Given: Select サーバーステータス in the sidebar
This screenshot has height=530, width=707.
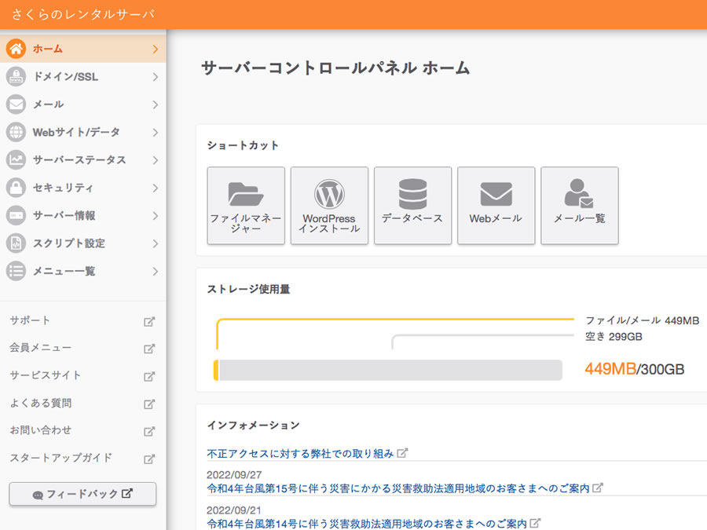Looking at the screenshot, I should 83,160.
